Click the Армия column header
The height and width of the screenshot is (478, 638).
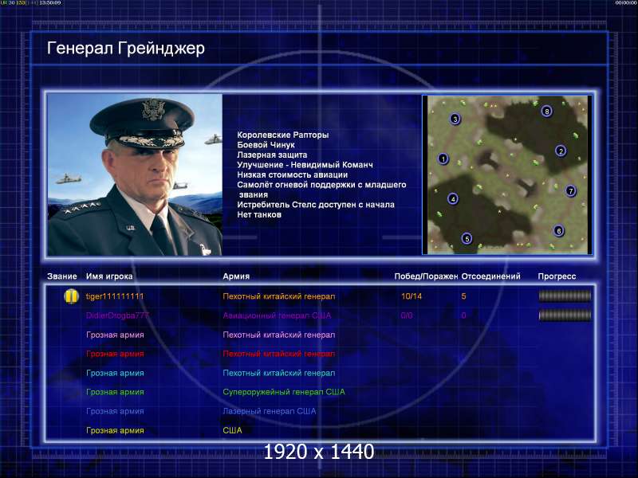pos(236,276)
